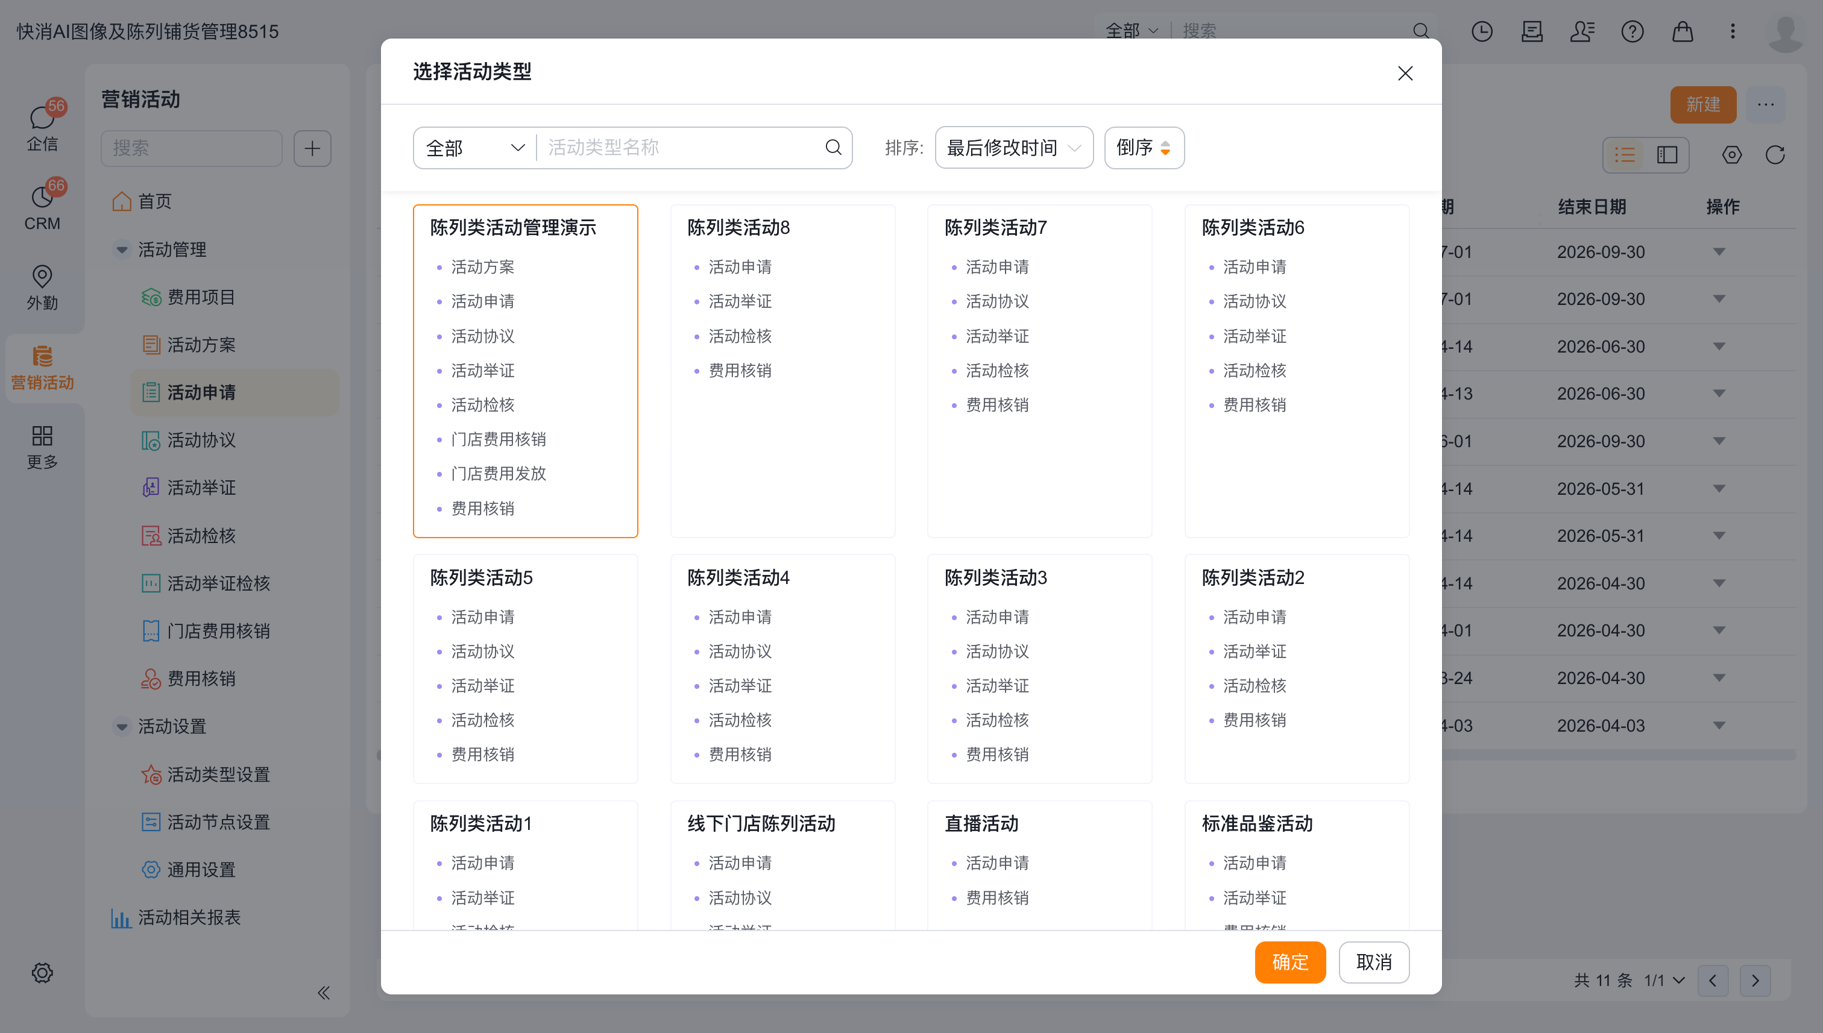Click the 活动类型名称 search field
Screen dimensions: 1823x1033
click(x=680, y=148)
